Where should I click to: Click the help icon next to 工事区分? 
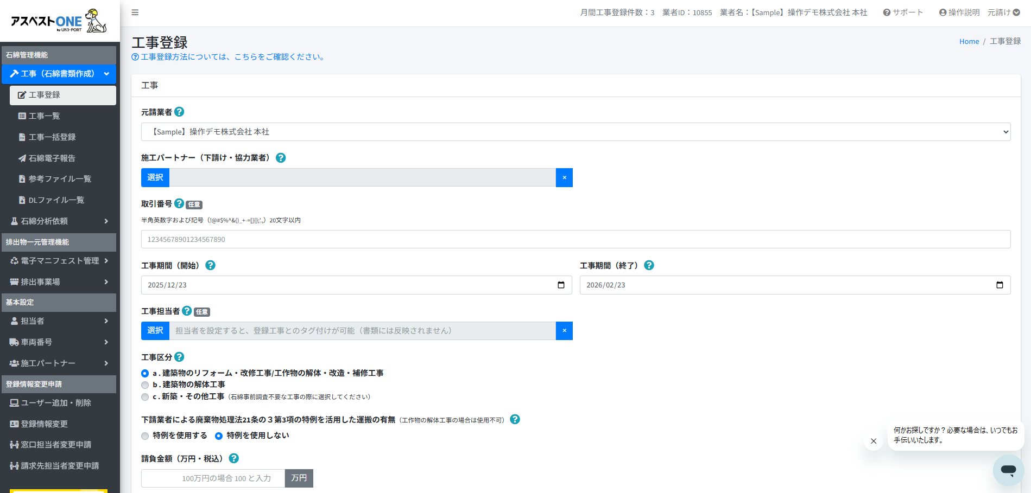[x=179, y=357]
